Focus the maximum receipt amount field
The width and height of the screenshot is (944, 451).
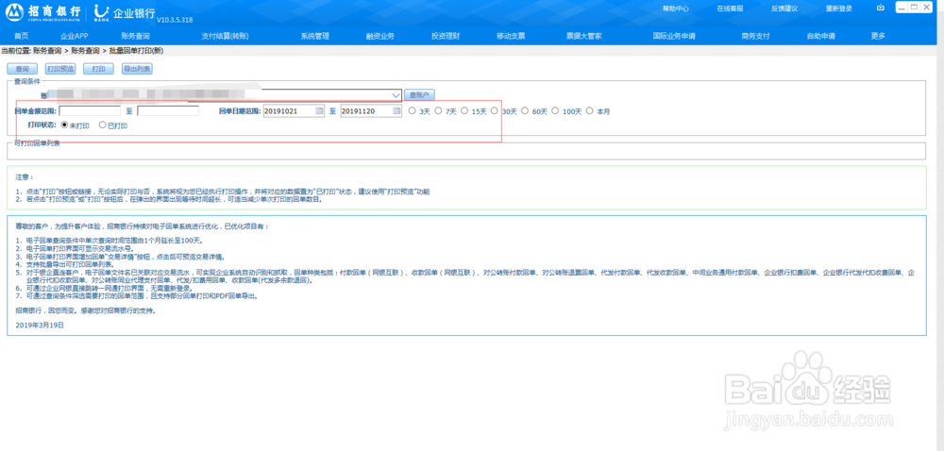pyautogui.click(x=168, y=110)
